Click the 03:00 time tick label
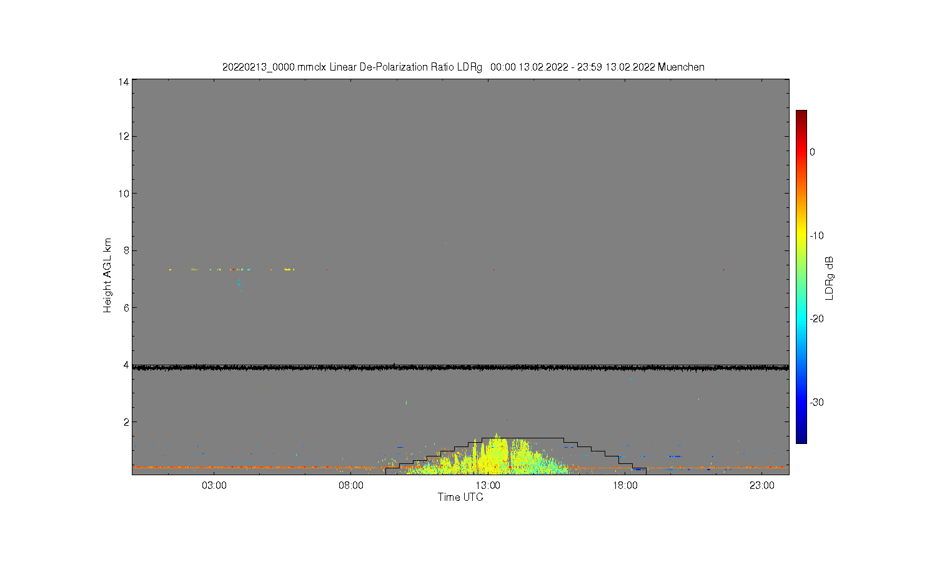The width and height of the screenshot is (937, 562). tap(214, 485)
